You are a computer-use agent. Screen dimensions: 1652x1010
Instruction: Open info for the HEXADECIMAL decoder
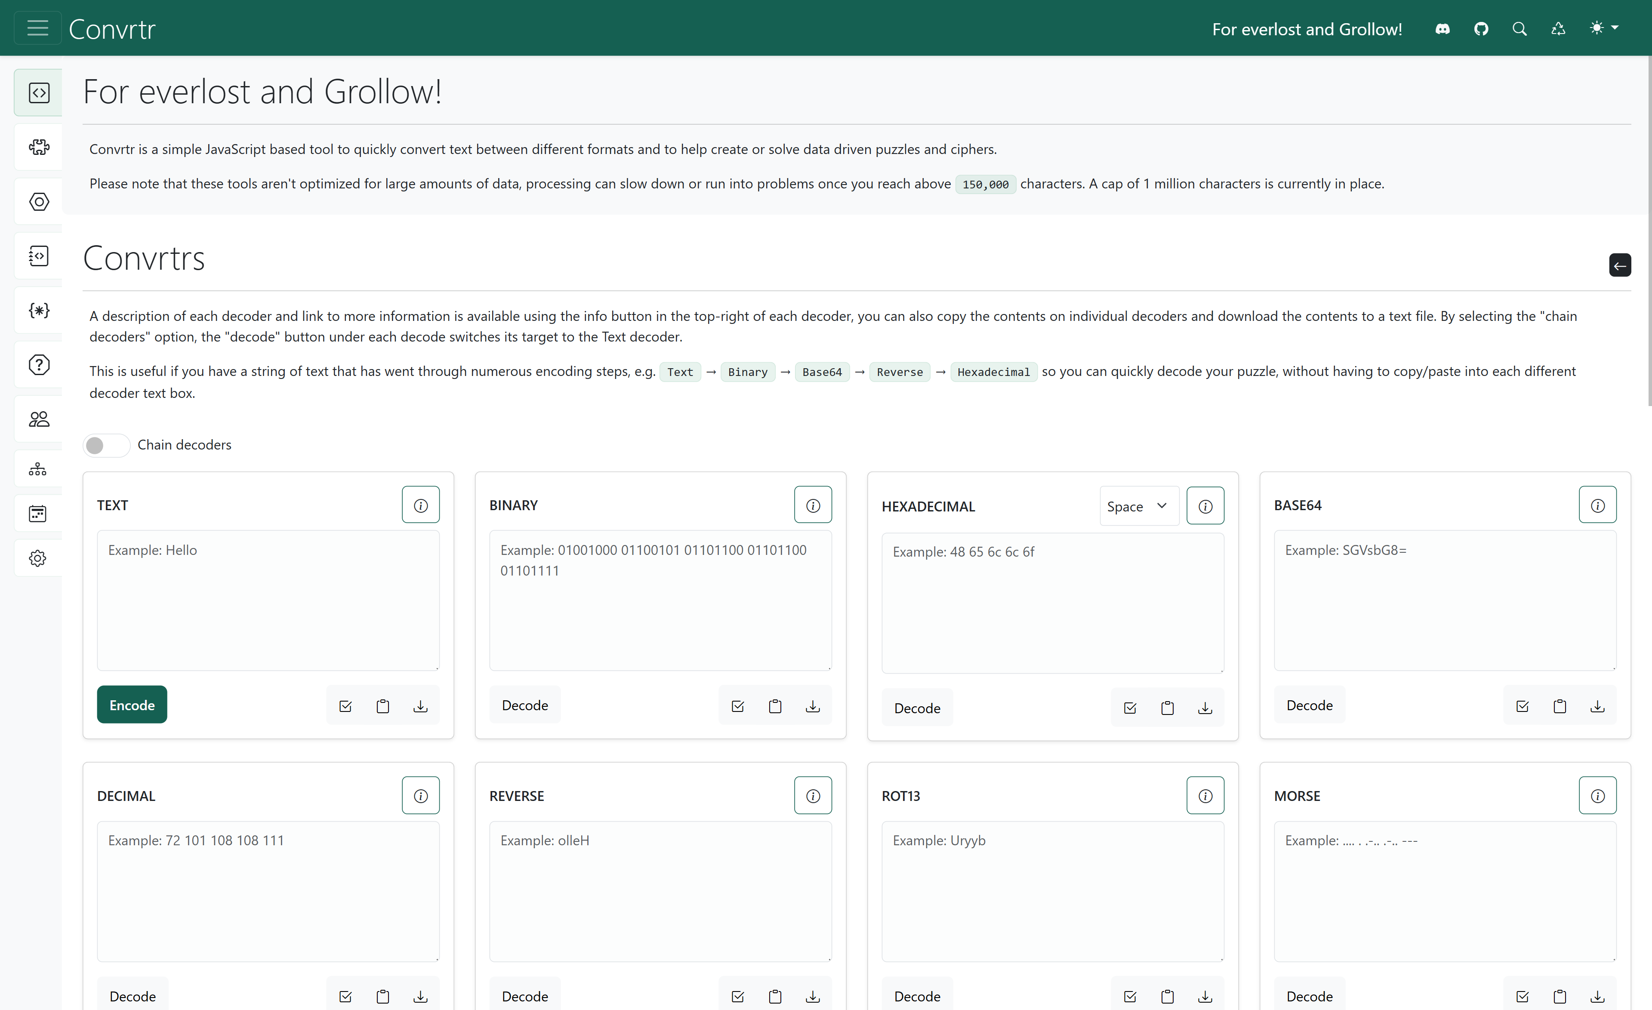coord(1205,506)
